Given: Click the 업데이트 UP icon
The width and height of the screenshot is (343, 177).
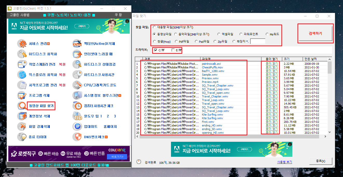Looking at the screenshot, I should click(x=77, y=126).
